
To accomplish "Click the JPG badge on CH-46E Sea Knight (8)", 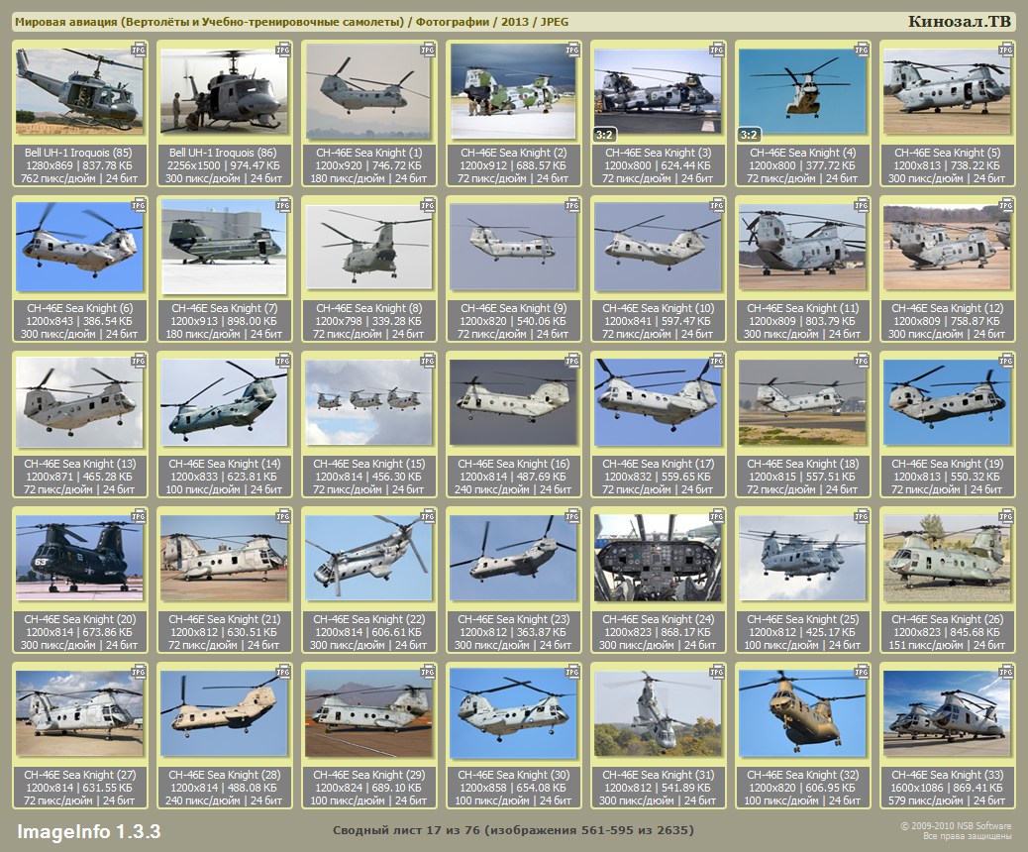I will click(x=428, y=205).
